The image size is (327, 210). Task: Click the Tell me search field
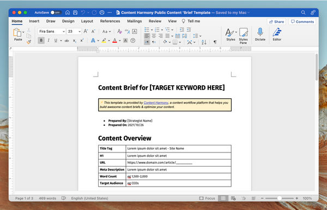[x=191, y=21]
